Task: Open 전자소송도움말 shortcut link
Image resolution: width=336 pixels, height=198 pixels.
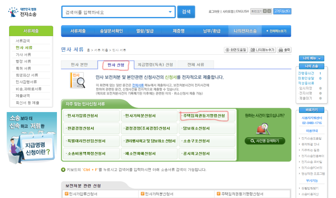Action: (311, 138)
